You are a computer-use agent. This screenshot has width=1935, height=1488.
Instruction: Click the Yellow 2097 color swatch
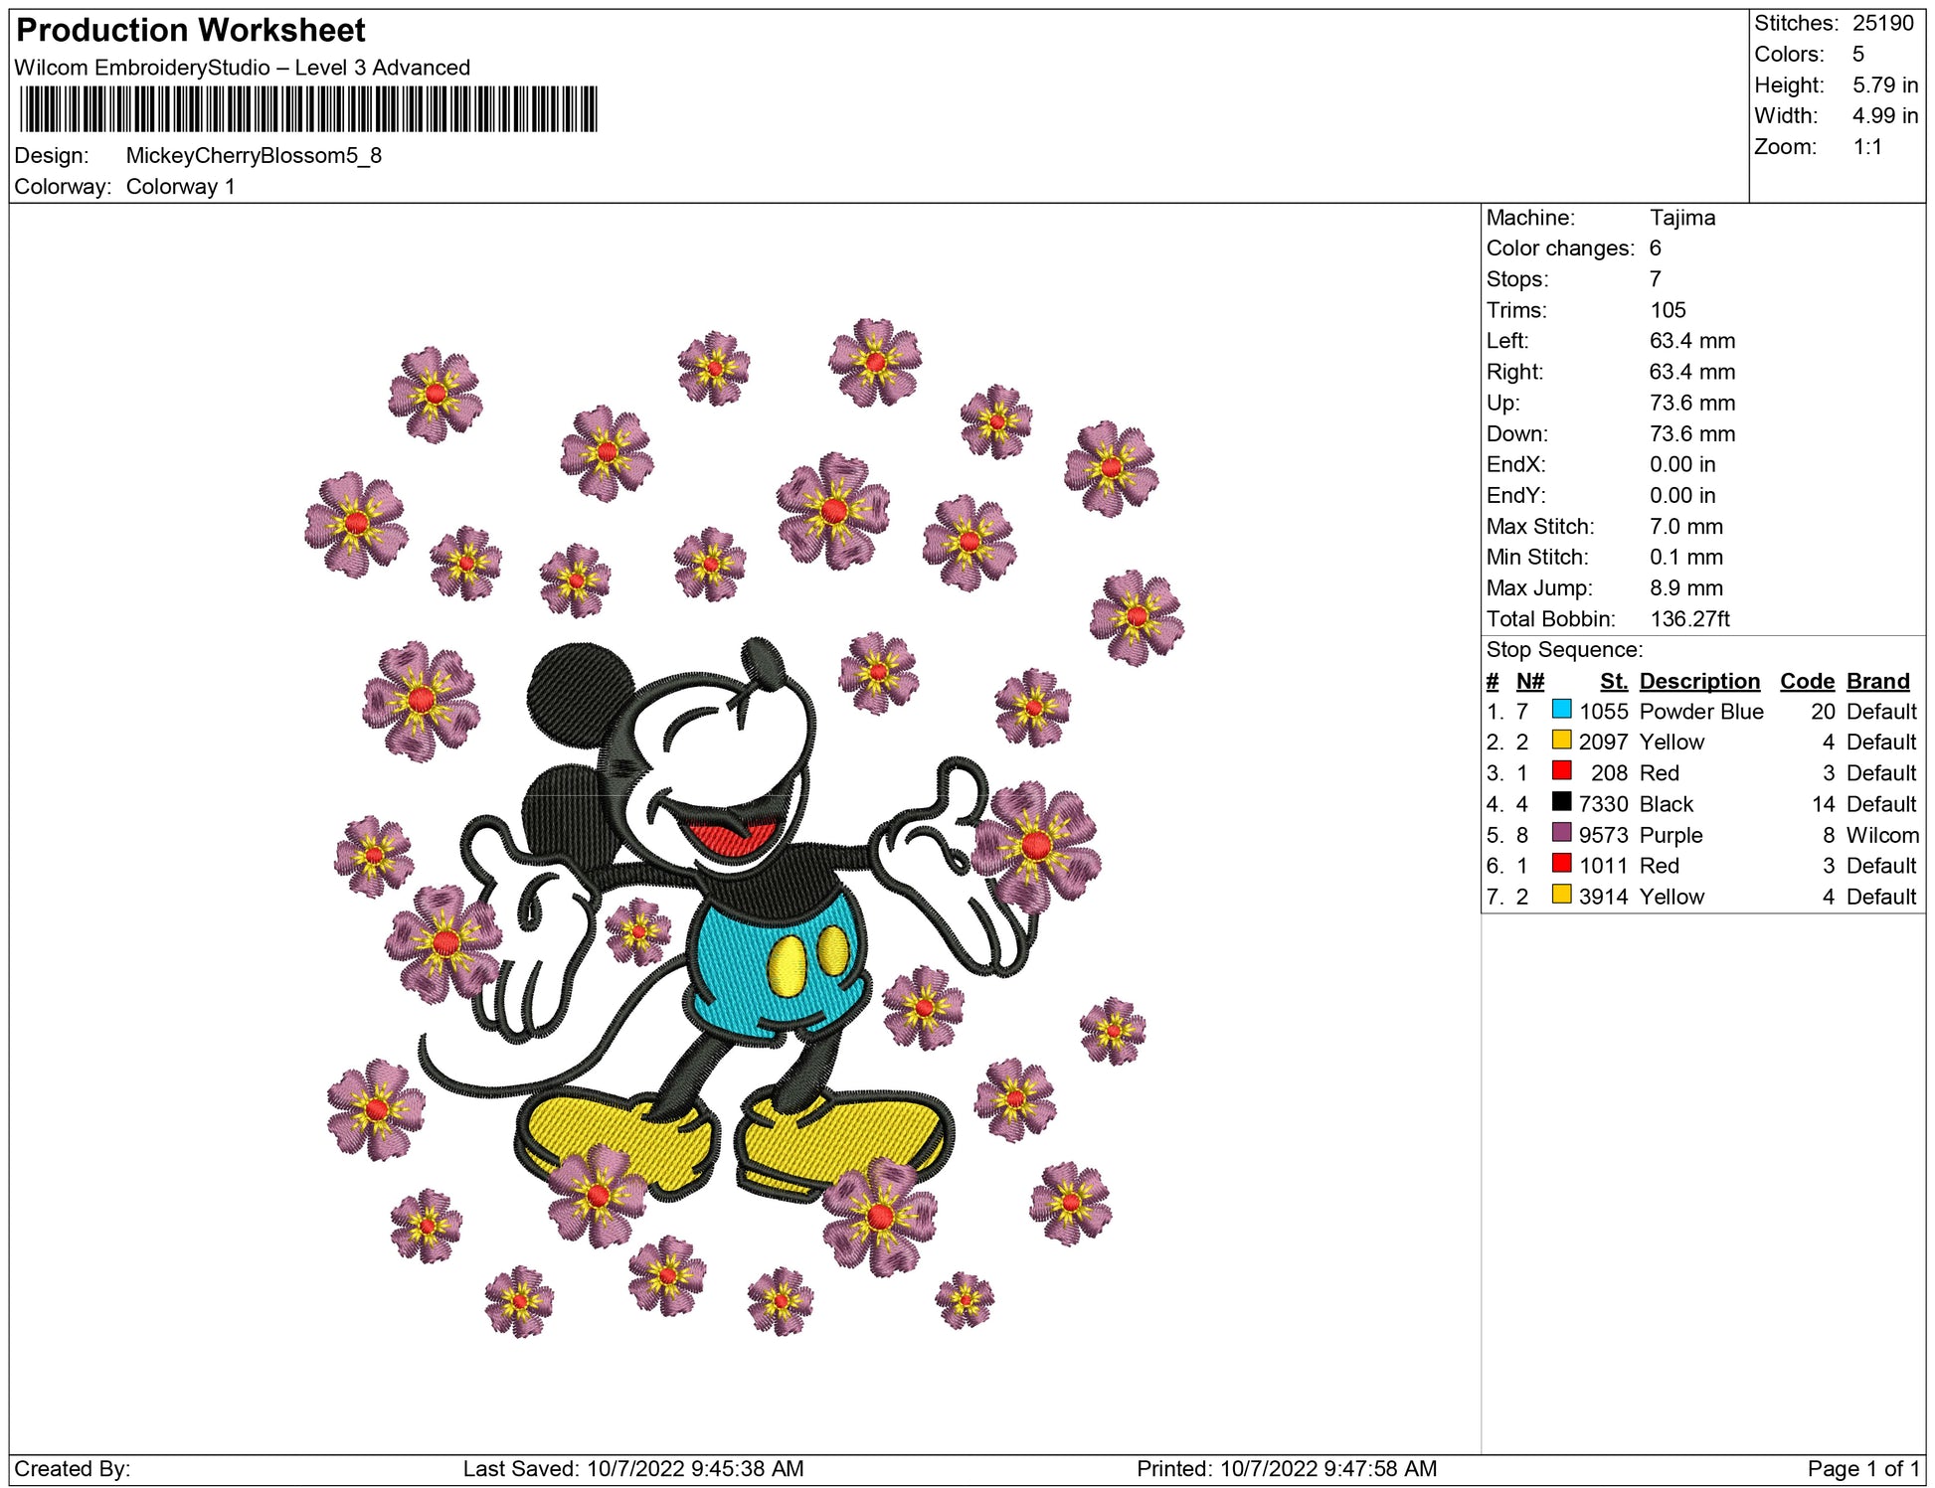(1561, 741)
